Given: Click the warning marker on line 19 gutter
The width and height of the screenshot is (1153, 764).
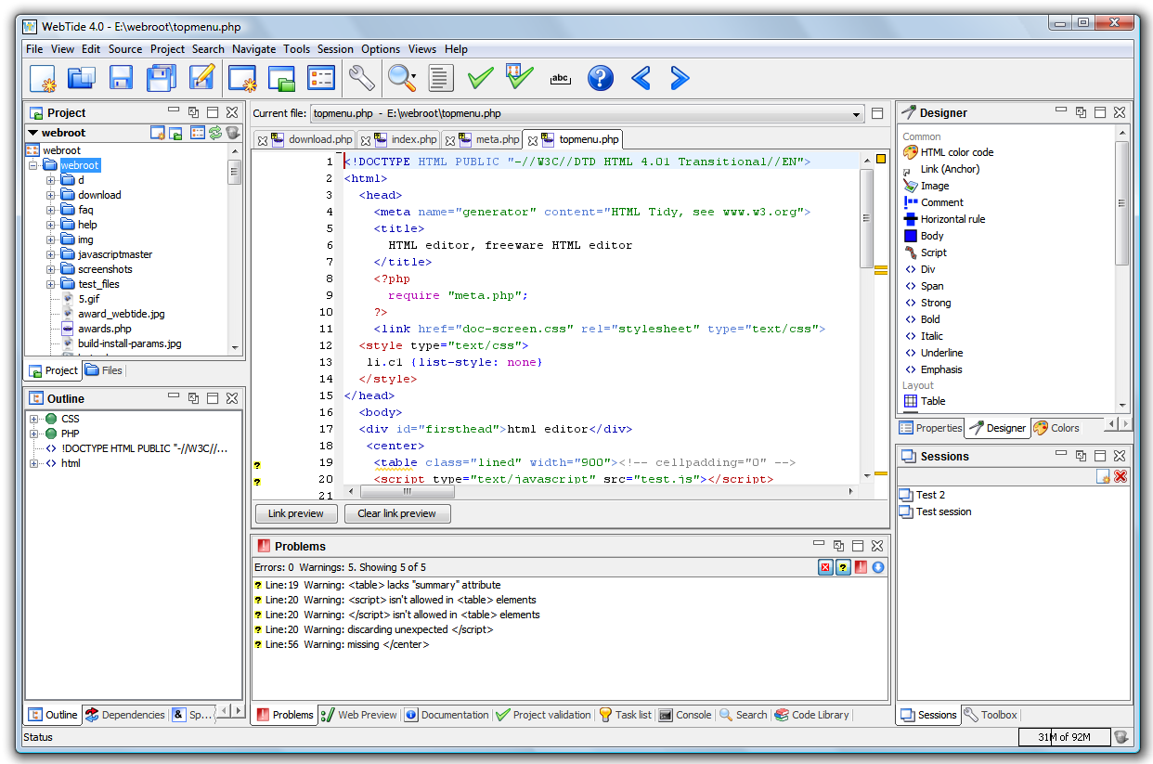Looking at the screenshot, I should [x=257, y=464].
